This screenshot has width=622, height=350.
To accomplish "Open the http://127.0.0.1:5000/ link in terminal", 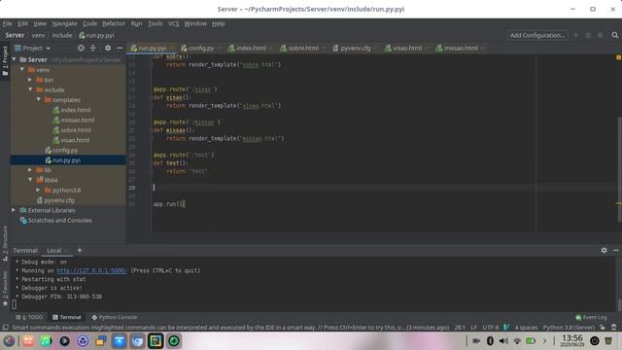I will pos(91,270).
